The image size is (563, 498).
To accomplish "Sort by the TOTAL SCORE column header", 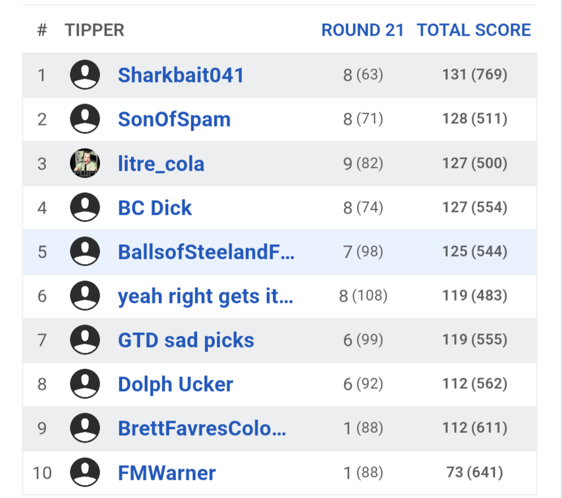I will pos(474,30).
